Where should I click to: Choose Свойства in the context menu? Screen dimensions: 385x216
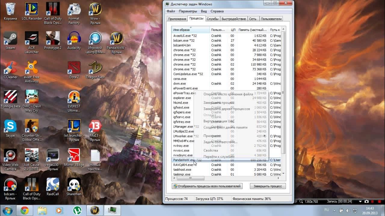(211, 150)
